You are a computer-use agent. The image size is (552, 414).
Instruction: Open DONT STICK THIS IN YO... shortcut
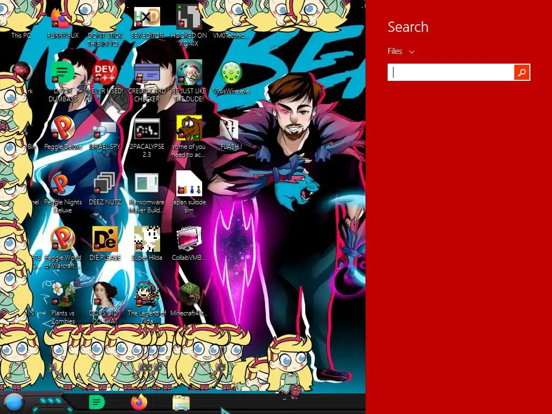(105, 39)
